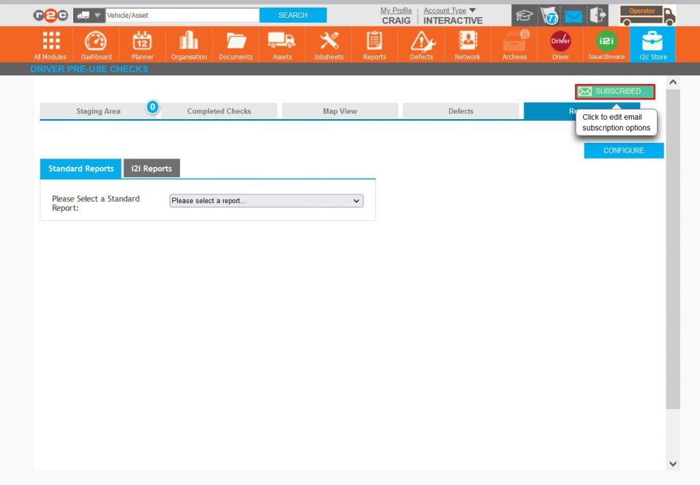The width and height of the screenshot is (700, 485).
Task: Open the Planner module
Action: coord(142,44)
